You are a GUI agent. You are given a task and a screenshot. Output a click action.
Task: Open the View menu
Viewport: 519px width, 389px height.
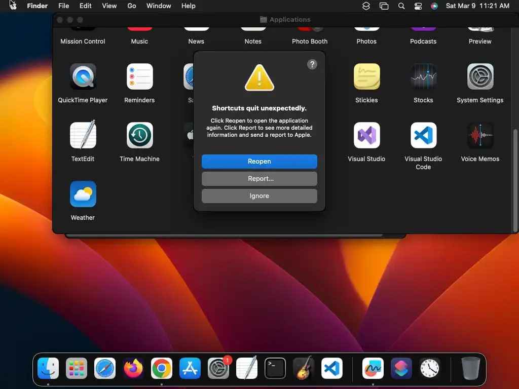tap(109, 6)
